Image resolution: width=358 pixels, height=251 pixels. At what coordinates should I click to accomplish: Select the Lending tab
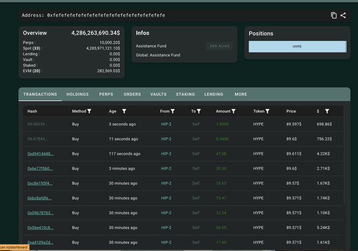214,94
